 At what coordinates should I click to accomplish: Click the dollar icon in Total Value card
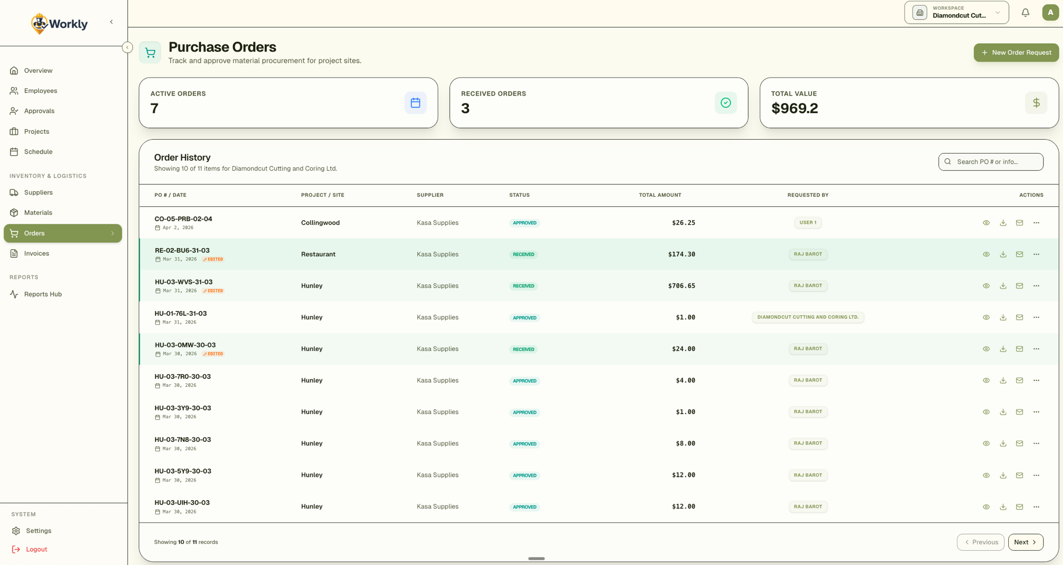point(1036,103)
